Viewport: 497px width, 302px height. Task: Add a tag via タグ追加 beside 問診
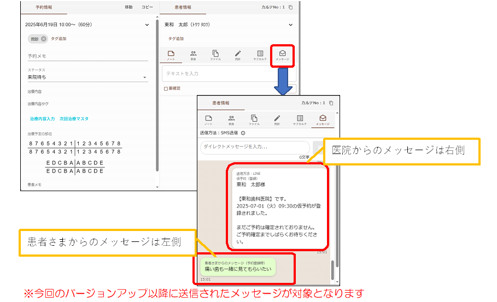pos(59,39)
